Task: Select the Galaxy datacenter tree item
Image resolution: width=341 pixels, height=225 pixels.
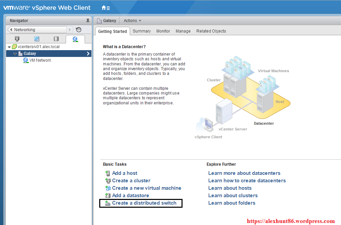Action: pos(30,54)
